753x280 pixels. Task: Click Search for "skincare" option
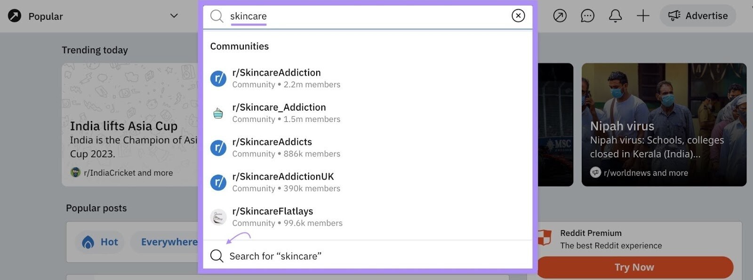coord(368,256)
